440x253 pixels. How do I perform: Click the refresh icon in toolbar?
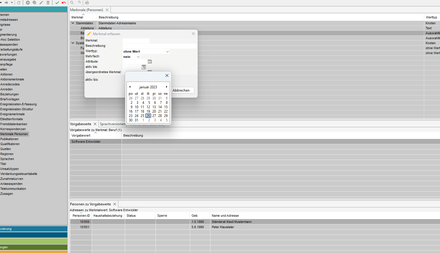coord(19,3)
